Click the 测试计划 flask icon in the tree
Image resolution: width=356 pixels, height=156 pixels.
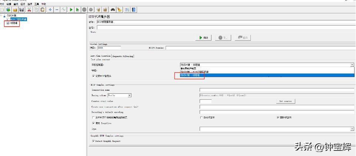point(4,16)
